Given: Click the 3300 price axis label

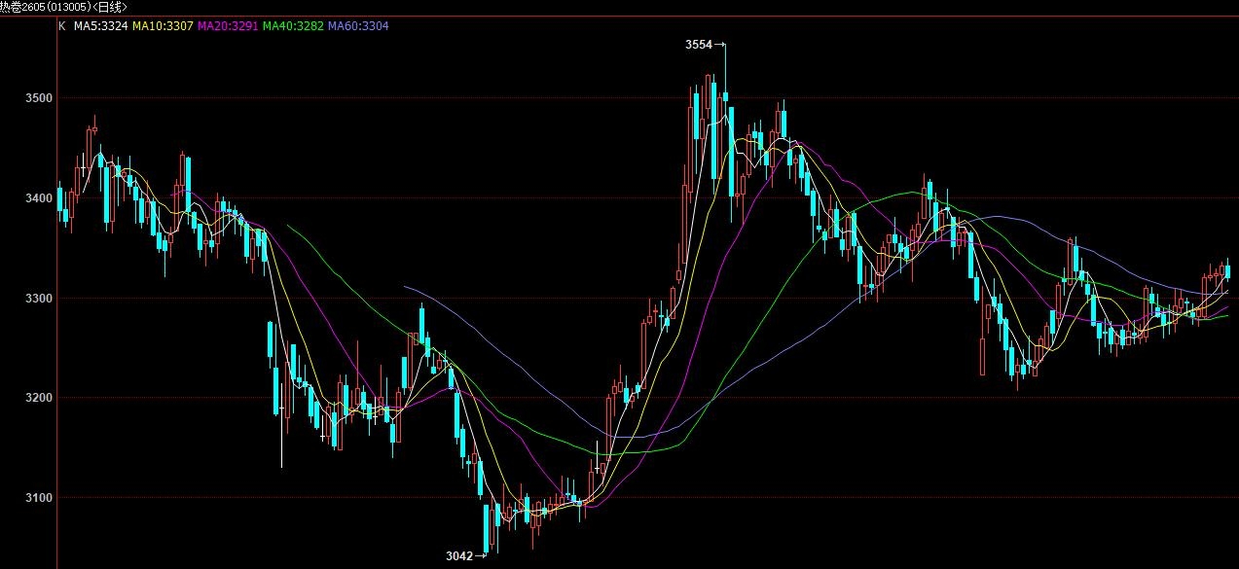Looking at the screenshot, I should pyautogui.click(x=39, y=298).
